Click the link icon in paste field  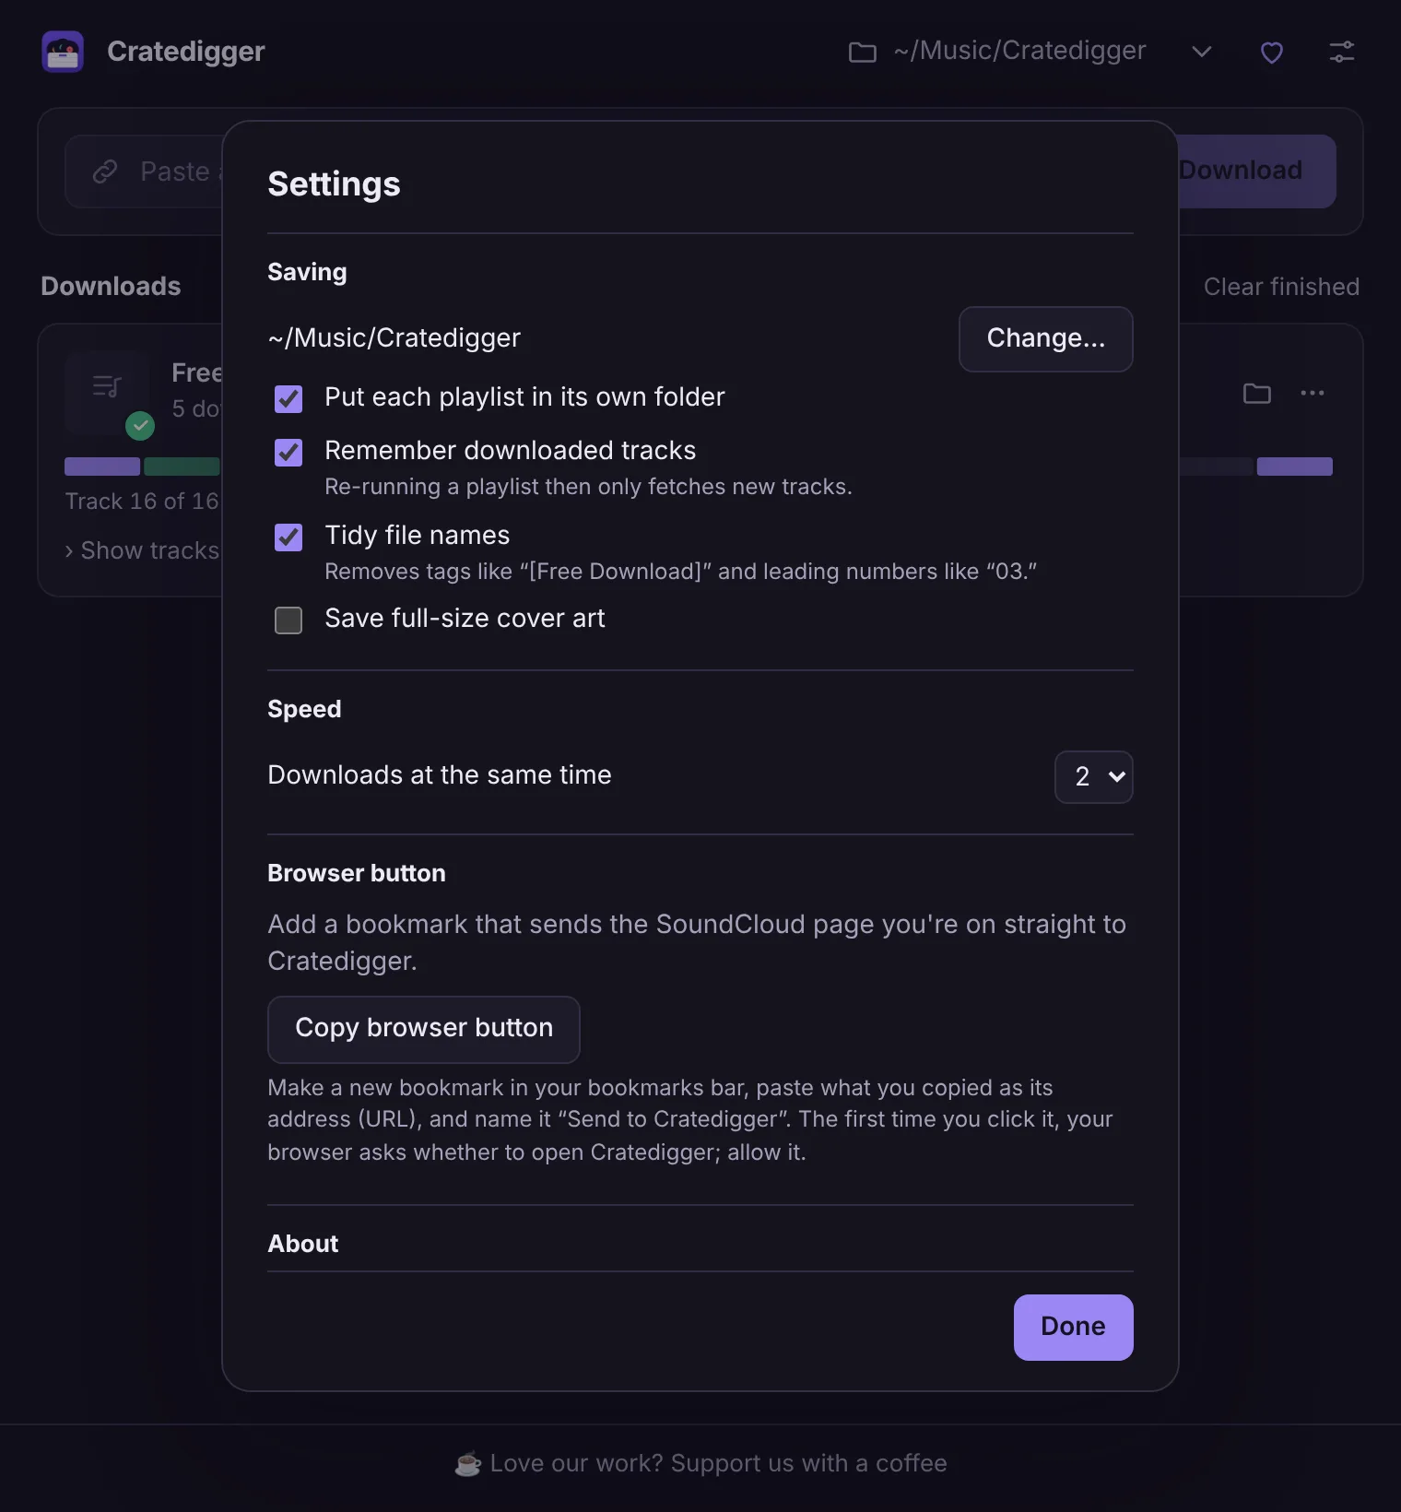tap(105, 171)
